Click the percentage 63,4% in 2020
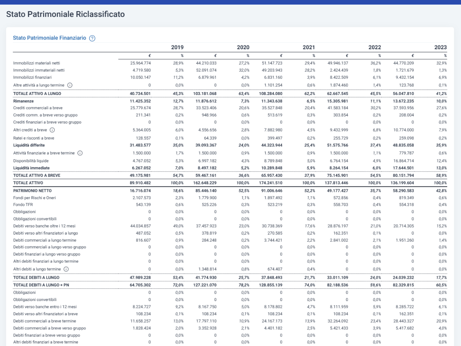 [x=243, y=93]
